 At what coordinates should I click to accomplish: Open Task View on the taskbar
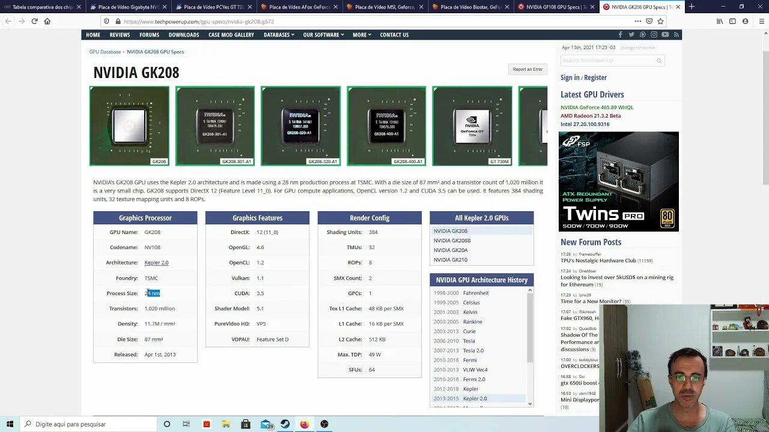pyautogui.click(x=187, y=424)
